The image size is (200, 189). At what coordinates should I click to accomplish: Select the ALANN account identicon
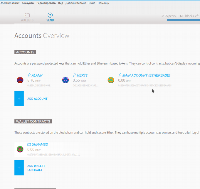(20, 80)
